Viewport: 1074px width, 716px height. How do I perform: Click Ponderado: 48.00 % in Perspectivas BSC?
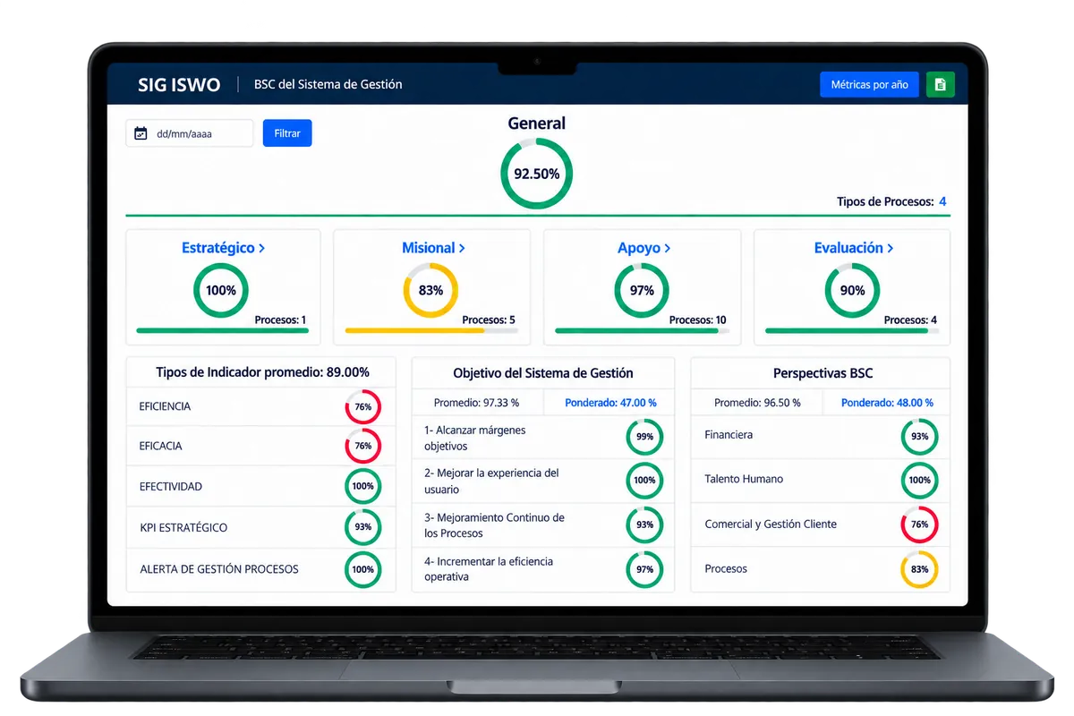pos(887,403)
